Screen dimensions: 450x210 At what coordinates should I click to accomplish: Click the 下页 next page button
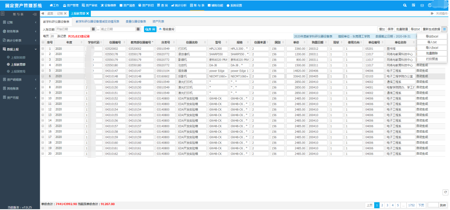pyautogui.click(x=421, y=205)
